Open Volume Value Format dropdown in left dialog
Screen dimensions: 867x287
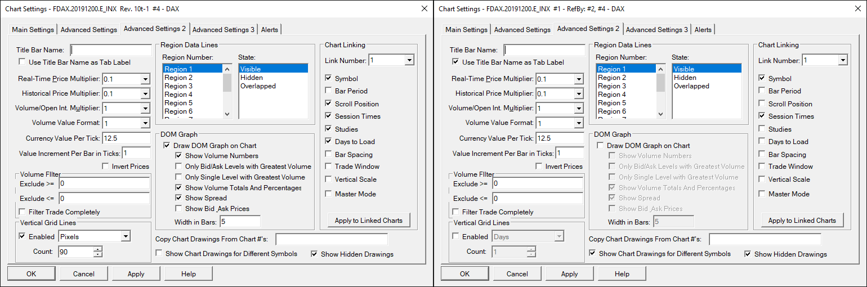[145, 123]
